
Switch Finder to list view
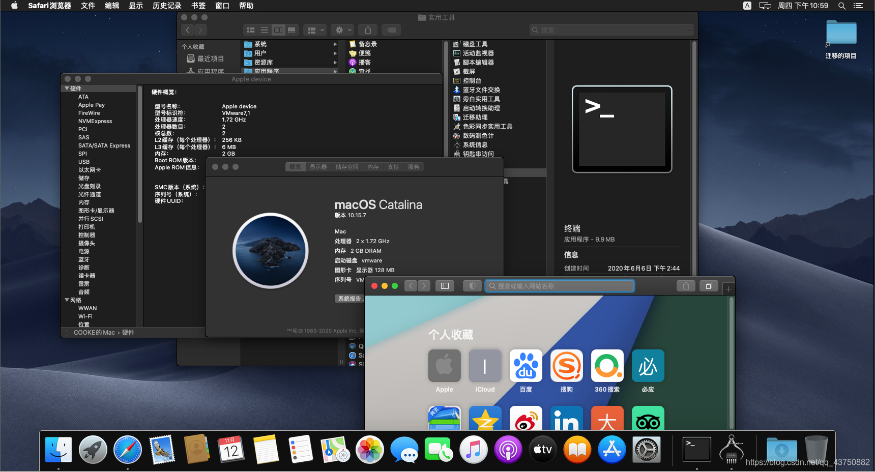[265, 30]
